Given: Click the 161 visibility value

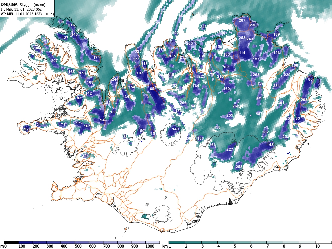Looking at the screenshot, I should tap(226, 67).
